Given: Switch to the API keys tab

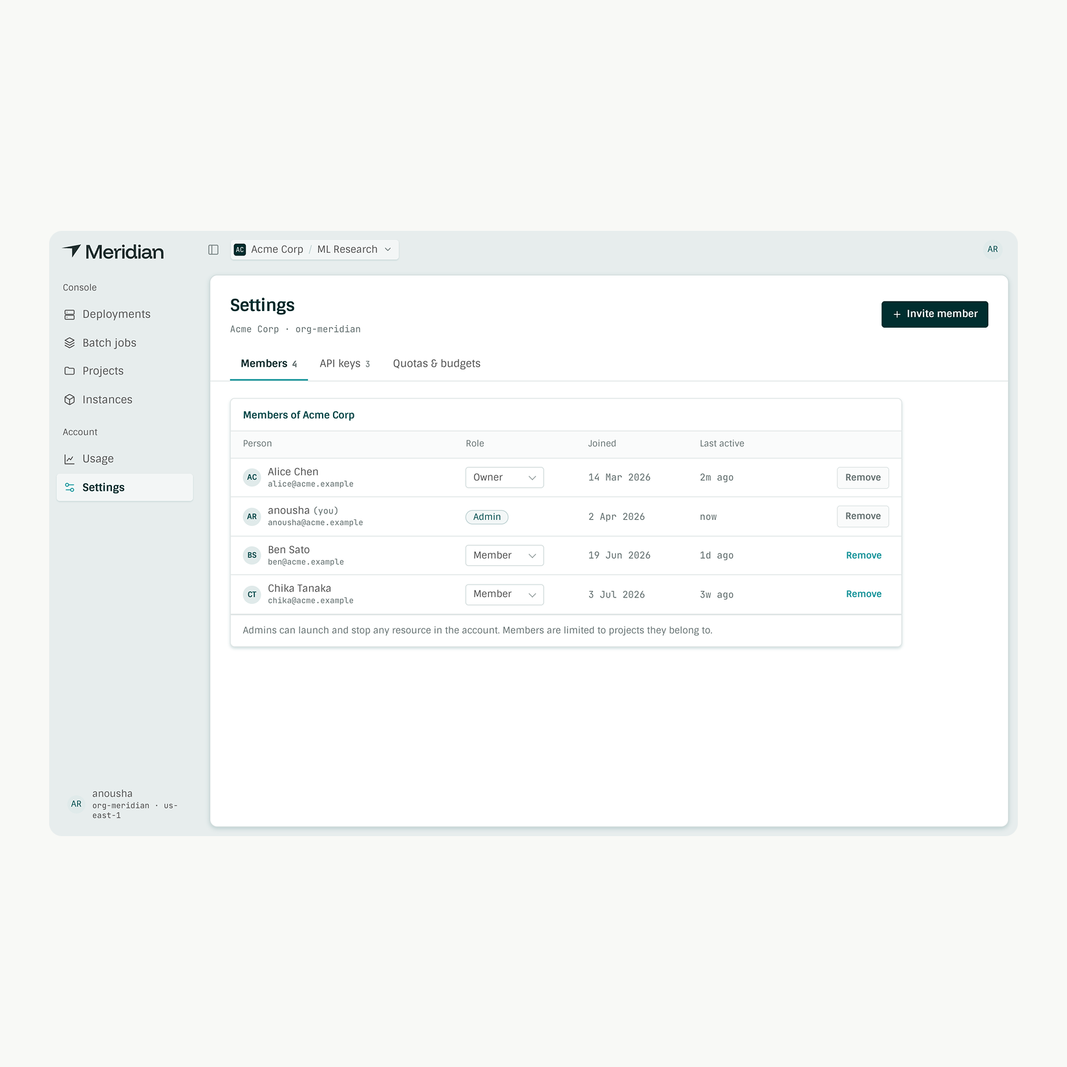Looking at the screenshot, I should tap(345, 363).
